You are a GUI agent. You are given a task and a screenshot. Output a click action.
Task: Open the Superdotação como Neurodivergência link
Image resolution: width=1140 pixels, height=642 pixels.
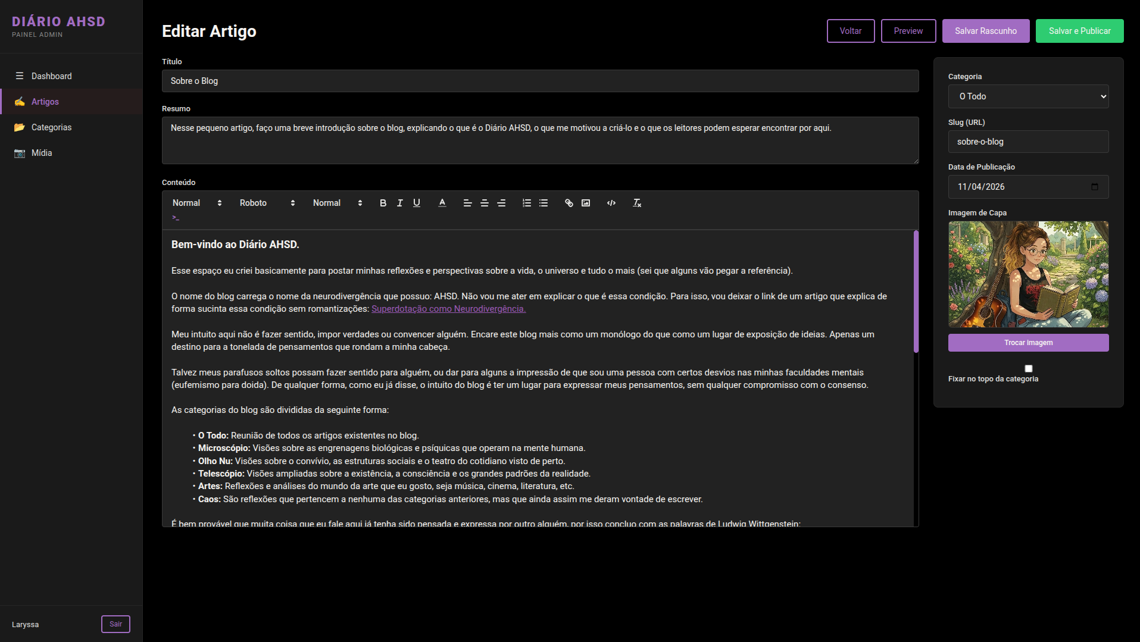(448, 309)
